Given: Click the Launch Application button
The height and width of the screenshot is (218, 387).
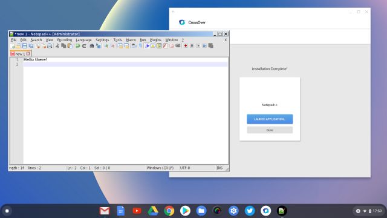Looking at the screenshot, I should point(270,119).
